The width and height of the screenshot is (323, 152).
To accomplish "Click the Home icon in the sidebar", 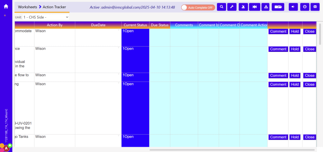I will (6, 6).
